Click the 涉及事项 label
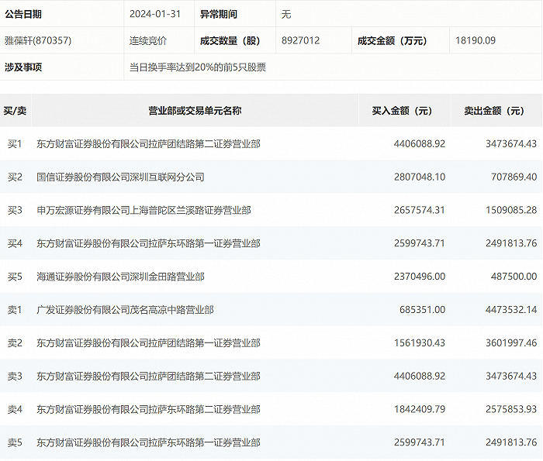The image size is (543, 461). pos(23,67)
